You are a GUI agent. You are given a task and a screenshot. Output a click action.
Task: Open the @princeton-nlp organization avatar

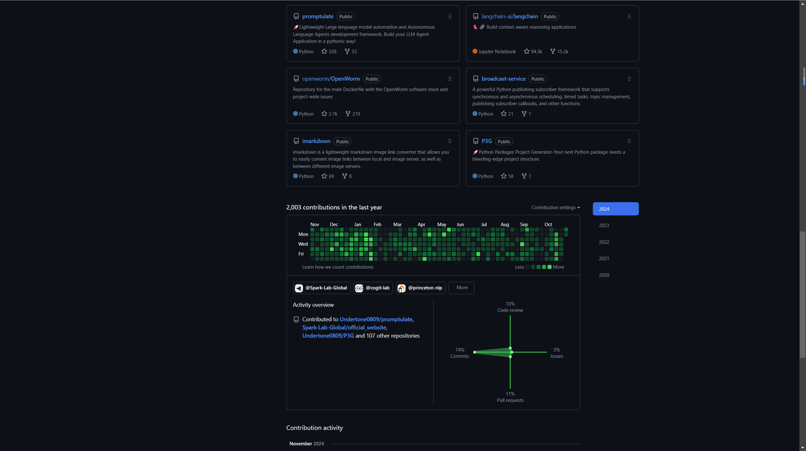(x=401, y=288)
